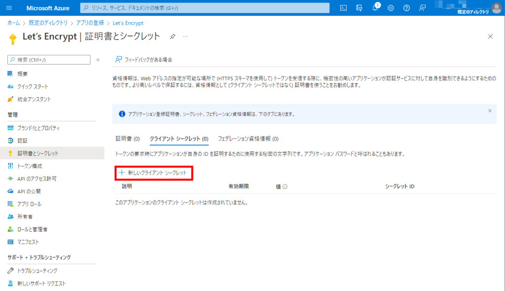Click the 説明 column header

coord(127,186)
